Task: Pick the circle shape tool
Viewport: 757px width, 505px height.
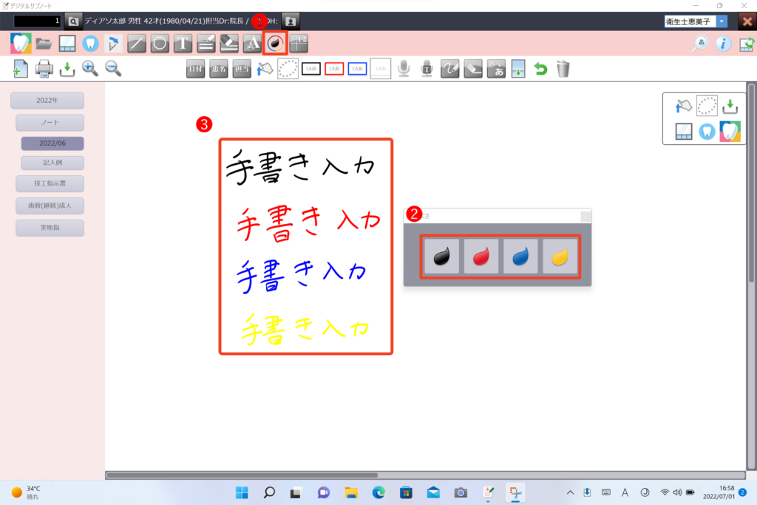Action: (160, 44)
